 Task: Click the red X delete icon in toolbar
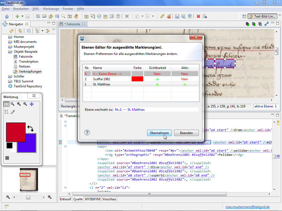point(198,16)
